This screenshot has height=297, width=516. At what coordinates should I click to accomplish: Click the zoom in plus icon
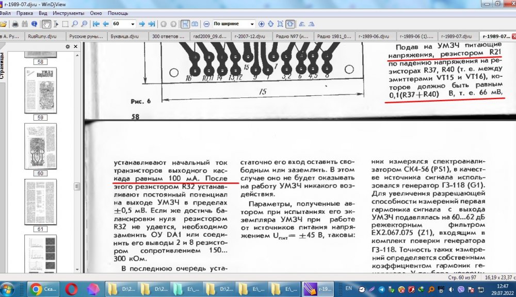click(x=262, y=24)
